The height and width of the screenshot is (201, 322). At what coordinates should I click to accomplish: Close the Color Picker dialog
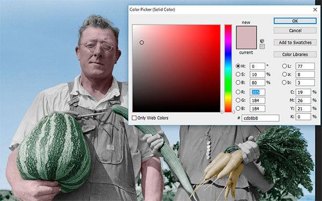(x=315, y=10)
